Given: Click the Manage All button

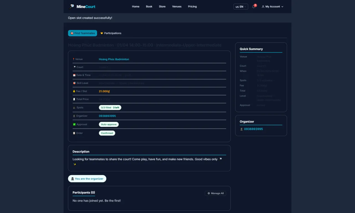Looking at the screenshot, I should [215, 193].
